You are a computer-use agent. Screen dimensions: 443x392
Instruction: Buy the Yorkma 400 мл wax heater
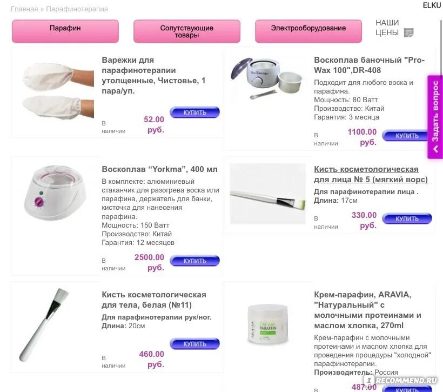pyautogui.click(x=194, y=261)
